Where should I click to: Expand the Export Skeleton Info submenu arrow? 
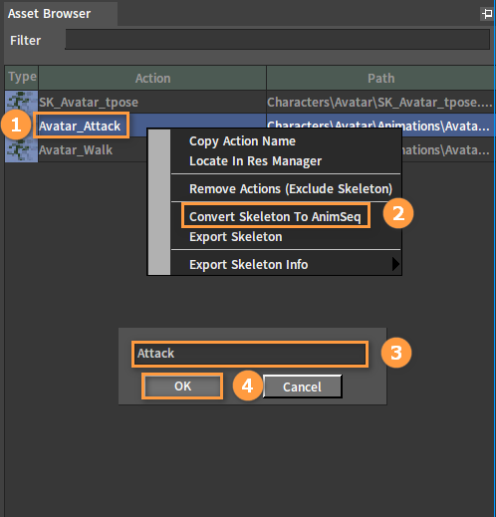pos(395,264)
